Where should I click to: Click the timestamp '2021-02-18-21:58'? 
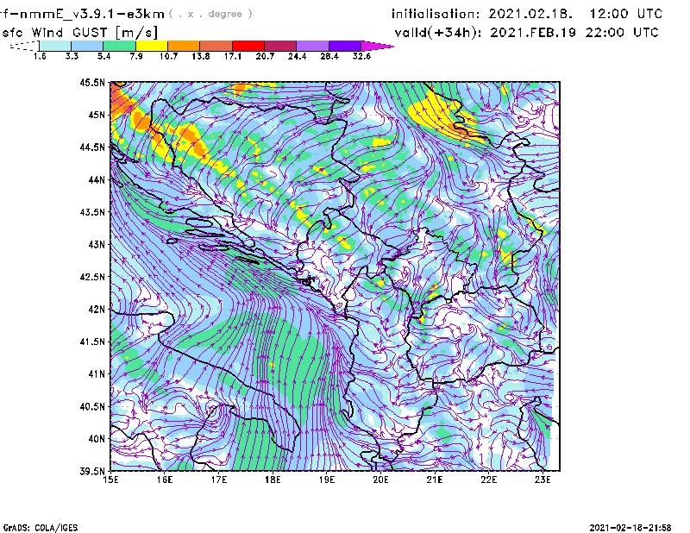tap(630, 528)
